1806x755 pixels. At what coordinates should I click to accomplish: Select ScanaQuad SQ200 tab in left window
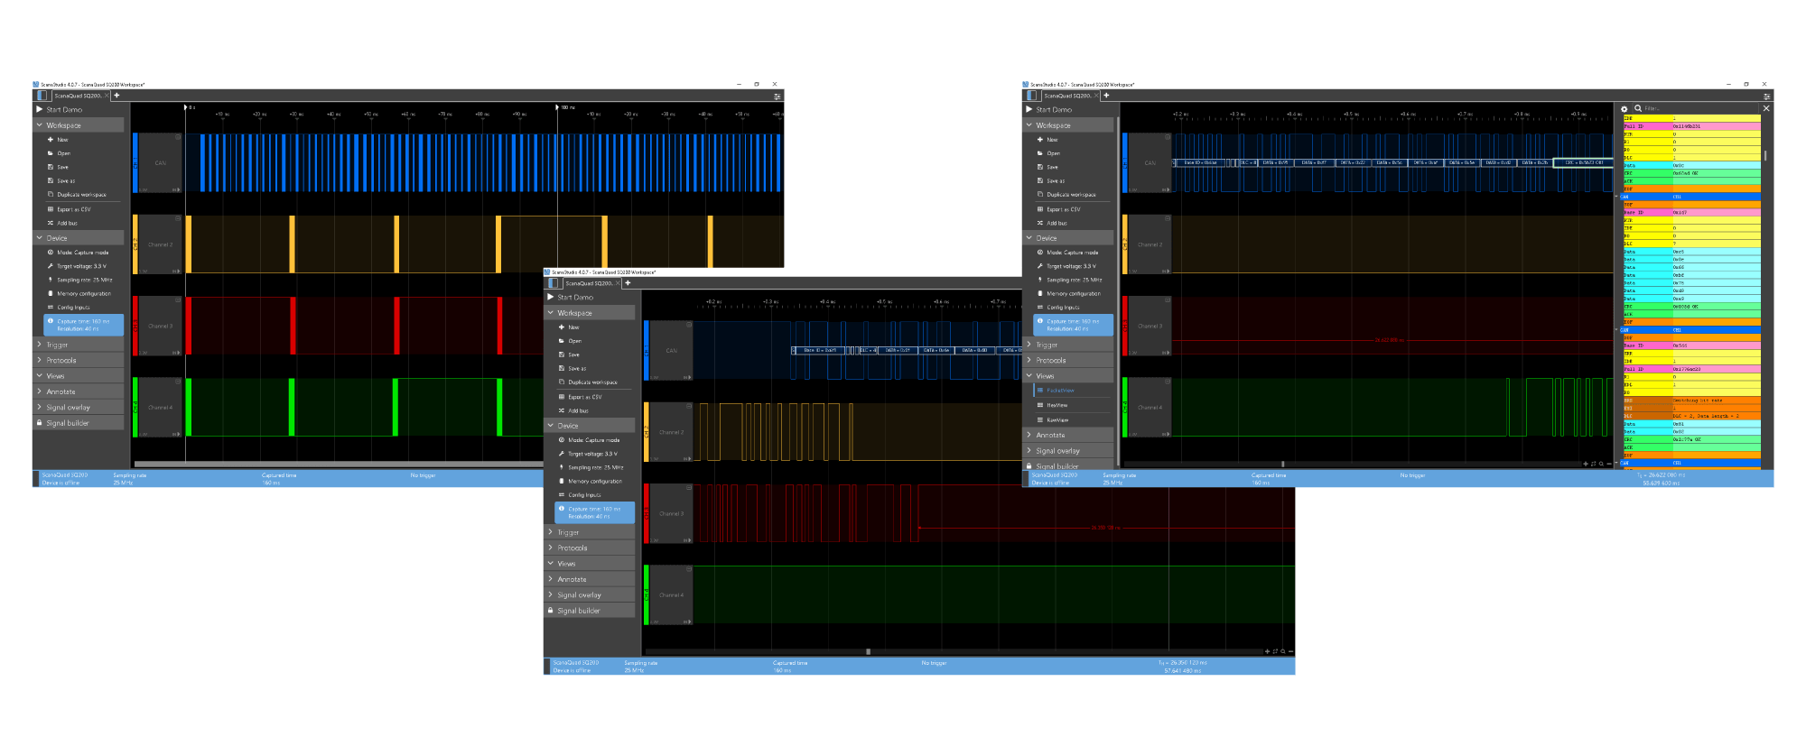tap(78, 96)
